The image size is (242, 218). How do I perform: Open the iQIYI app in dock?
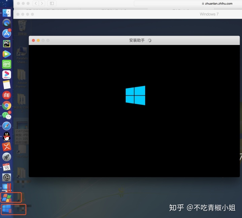pos(7,64)
